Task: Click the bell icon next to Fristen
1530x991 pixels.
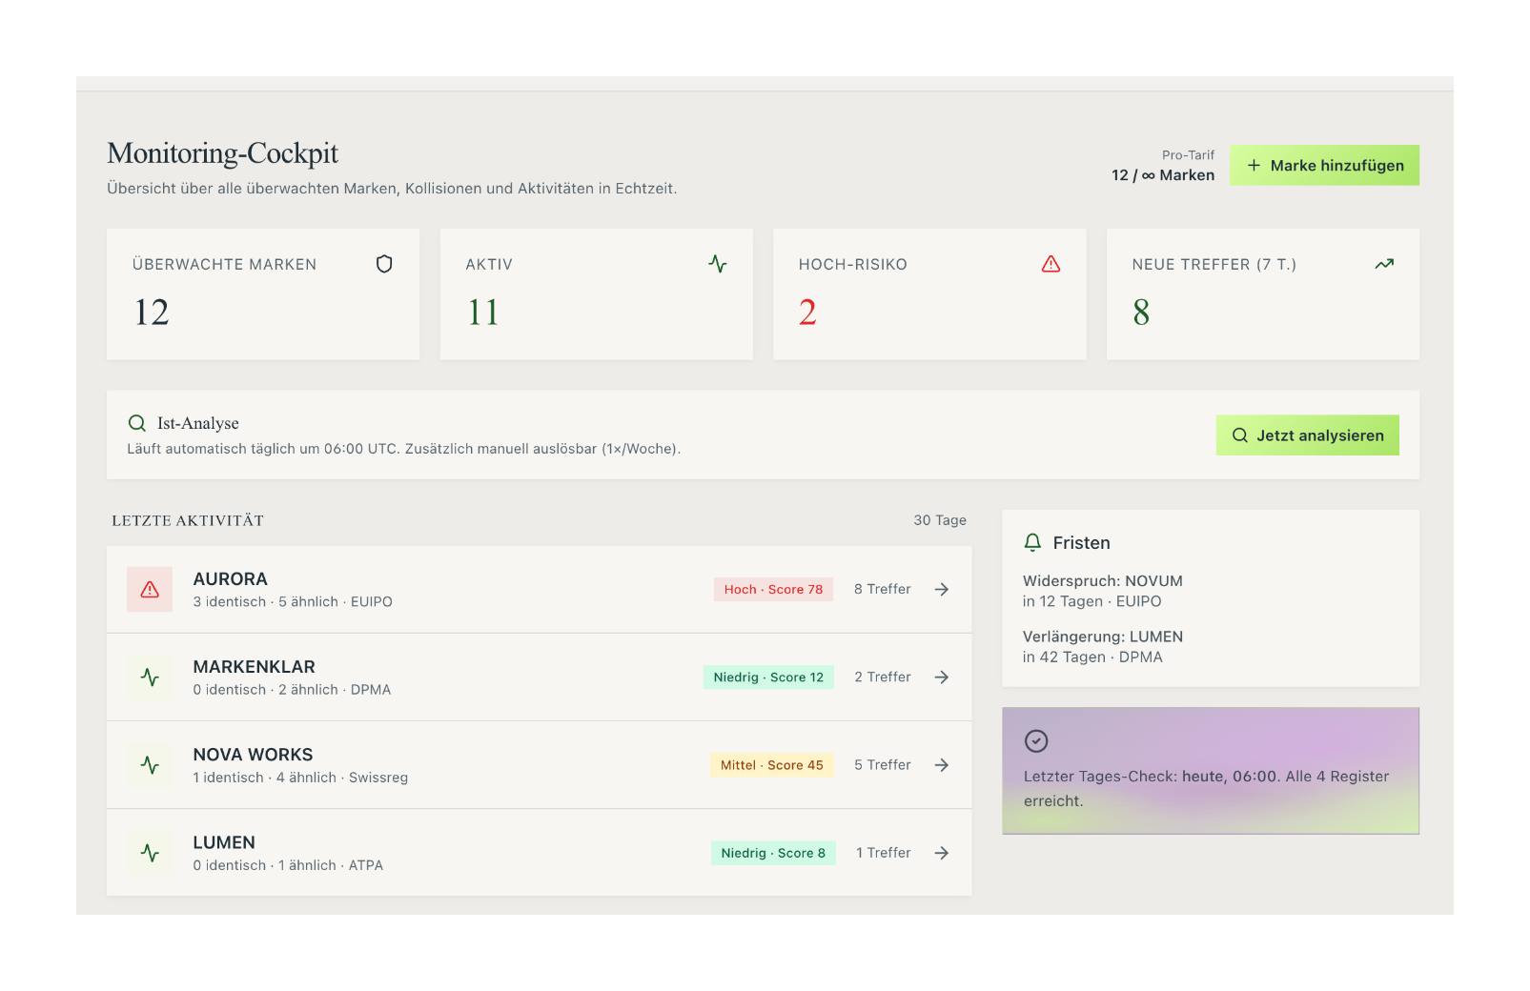Action: coord(1032,542)
